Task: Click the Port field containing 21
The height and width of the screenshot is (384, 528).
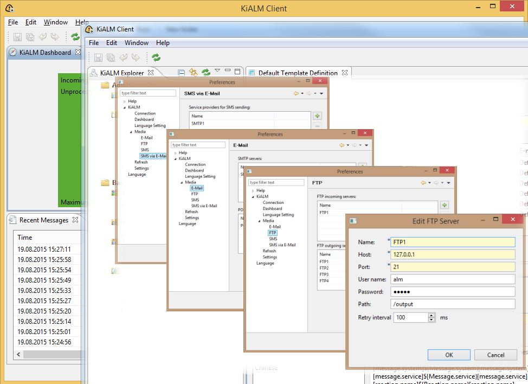Action: [453, 267]
